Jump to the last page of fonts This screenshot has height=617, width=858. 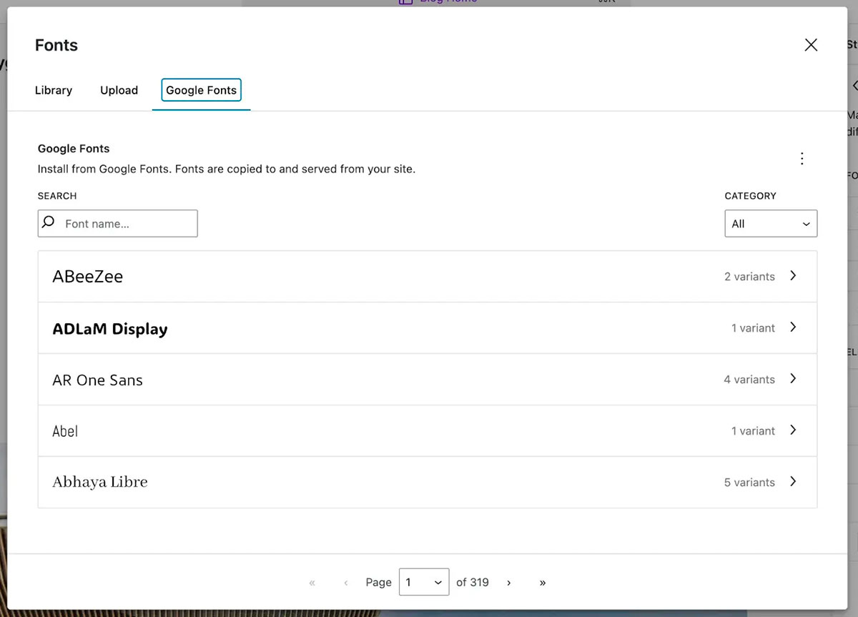point(543,583)
